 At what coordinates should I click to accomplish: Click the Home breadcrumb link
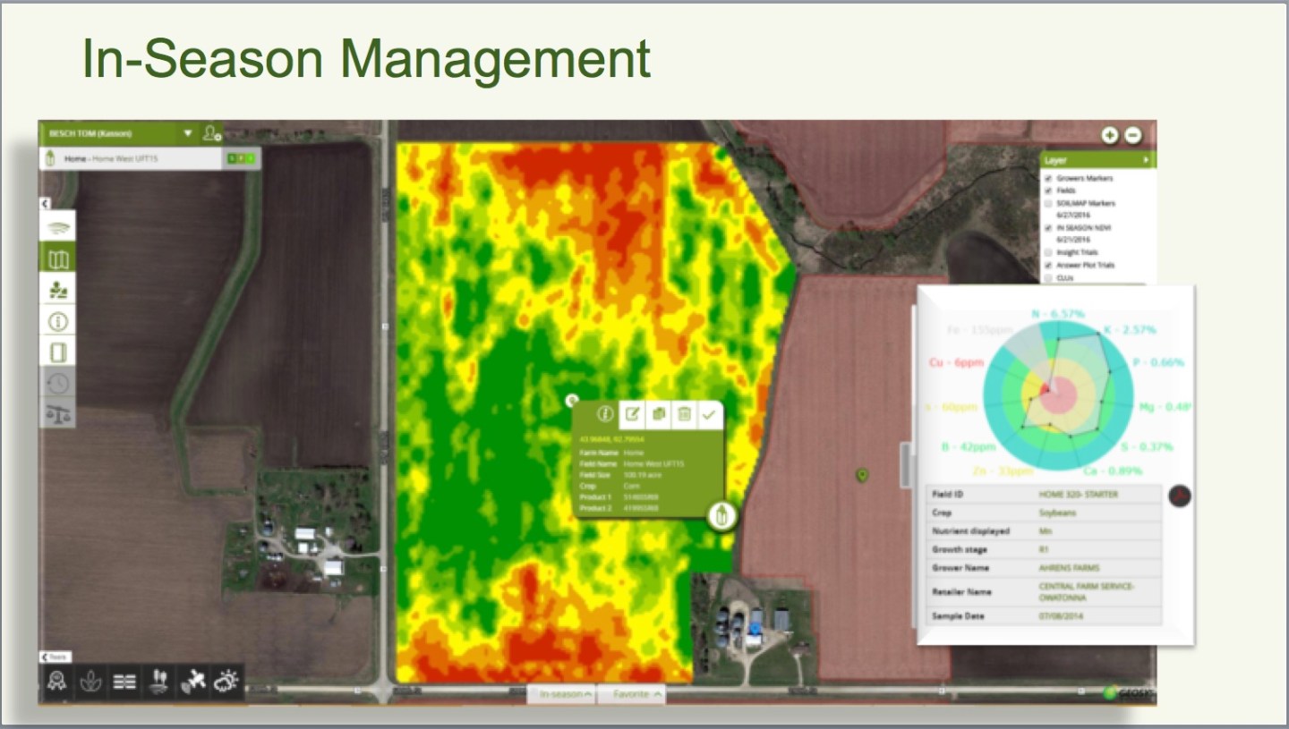[75, 159]
